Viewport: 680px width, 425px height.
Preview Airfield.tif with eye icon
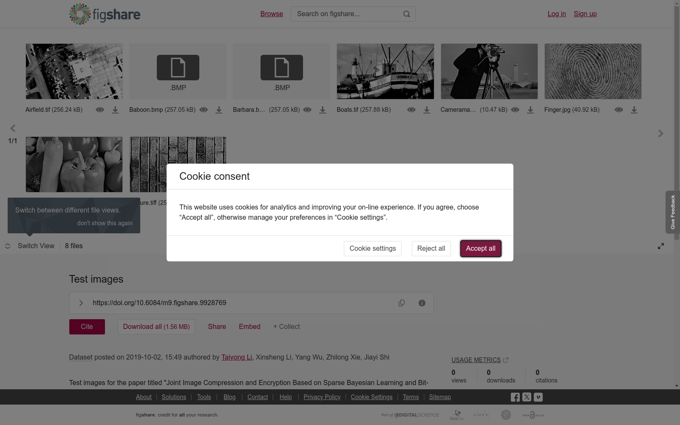tap(100, 110)
